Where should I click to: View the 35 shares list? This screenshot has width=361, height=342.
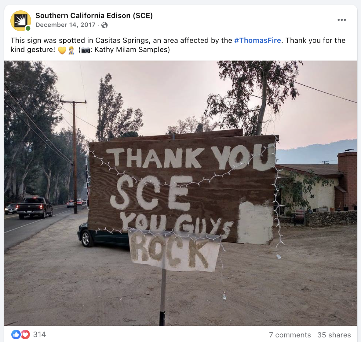[x=334, y=335]
